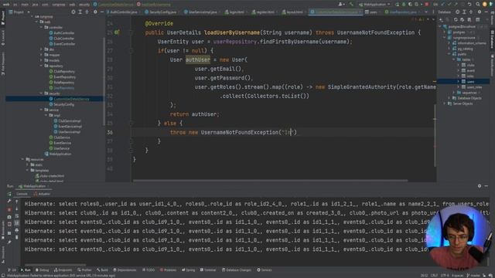
Task: Click collapse all icon in Project panel
Action: coord(87,12)
